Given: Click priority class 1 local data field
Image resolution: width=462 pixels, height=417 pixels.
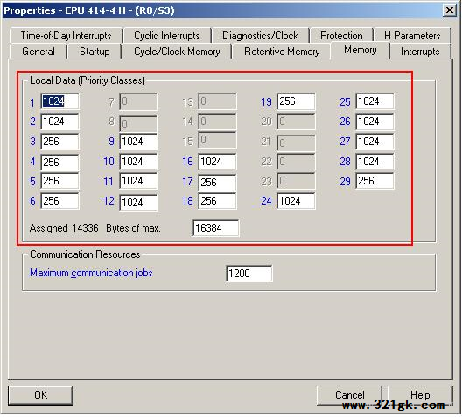Looking at the screenshot, I should [x=59, y=101].
